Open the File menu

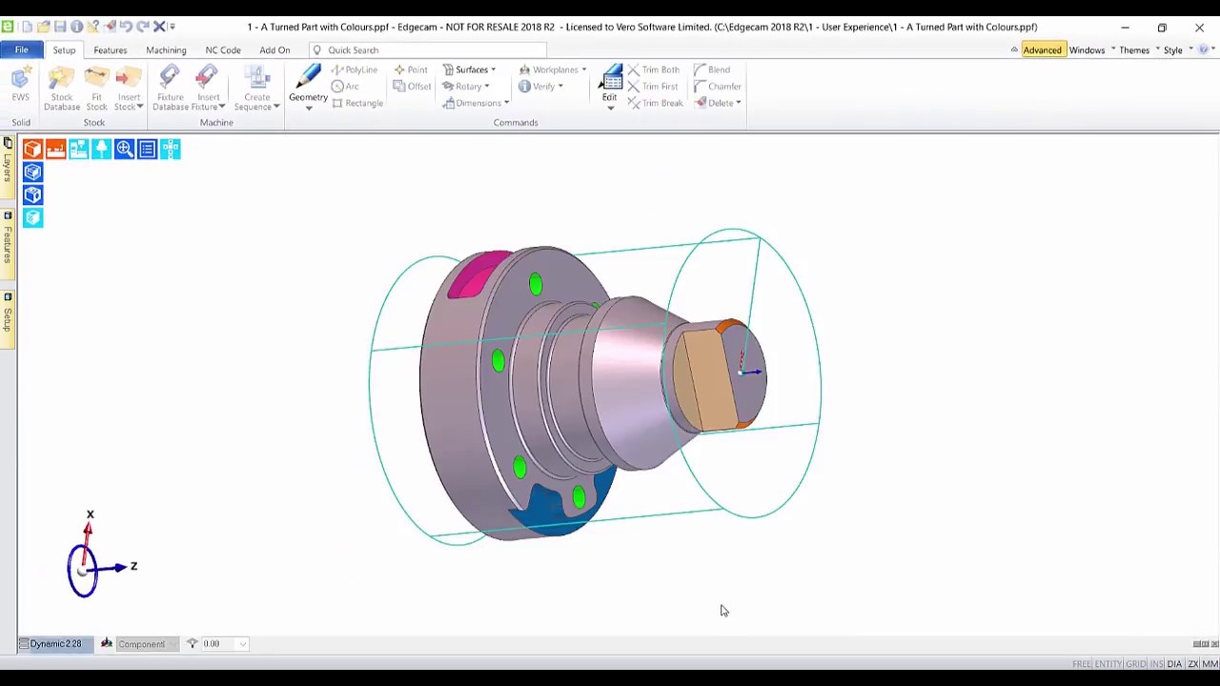pos(21,50)
